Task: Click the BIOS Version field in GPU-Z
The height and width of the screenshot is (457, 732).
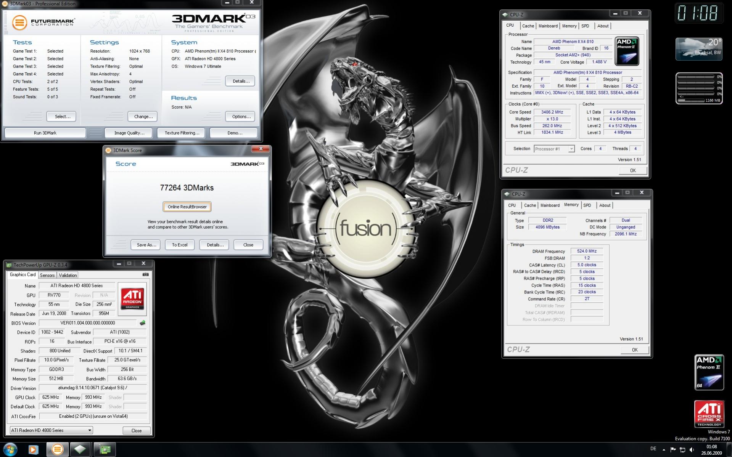Action: click(x=87, y=323)
